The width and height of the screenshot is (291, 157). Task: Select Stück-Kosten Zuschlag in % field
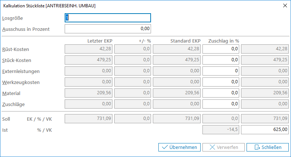pos(221,60)
